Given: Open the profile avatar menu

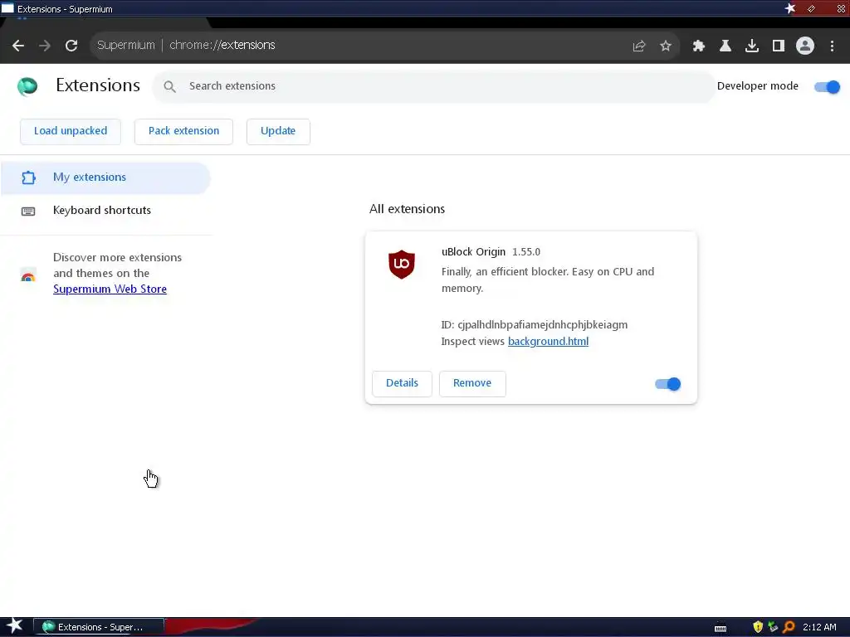Looking at the screenshot, I should click(x=805, y=46).
